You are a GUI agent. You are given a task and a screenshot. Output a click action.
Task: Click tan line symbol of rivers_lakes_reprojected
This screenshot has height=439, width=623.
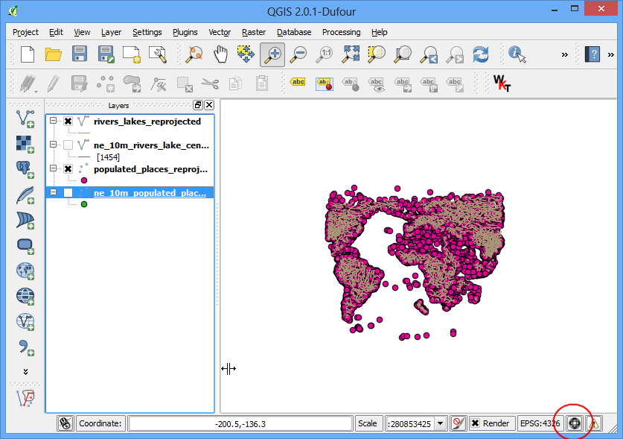coord(84,133)
